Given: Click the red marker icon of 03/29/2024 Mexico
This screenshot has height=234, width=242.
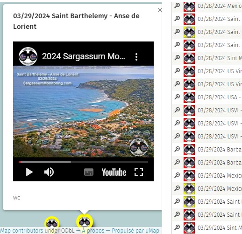Looking at the screenshot, I should [189, 176].
